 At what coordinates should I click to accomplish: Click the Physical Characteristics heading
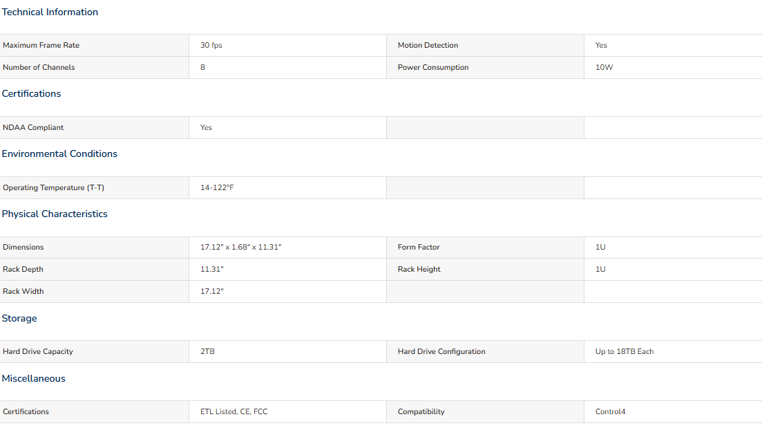point(55,214)
